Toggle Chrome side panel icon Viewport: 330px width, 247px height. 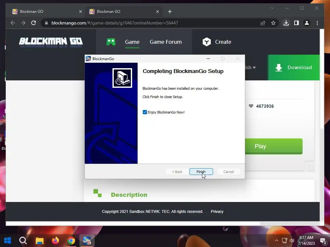pyautogui.click(x=296, y=23)
